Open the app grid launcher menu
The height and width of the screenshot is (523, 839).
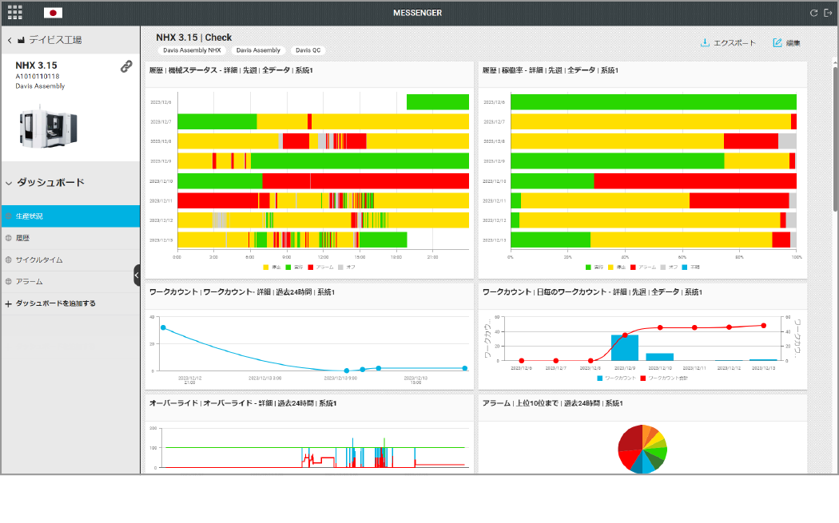(14, 12)
